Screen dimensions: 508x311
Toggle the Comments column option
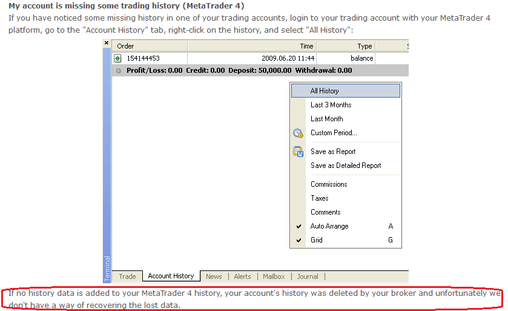[x=346, y=212]
